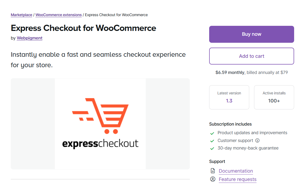Click the Documentation page icon
The height and width of the screenshot is (185, 303).
212,171
